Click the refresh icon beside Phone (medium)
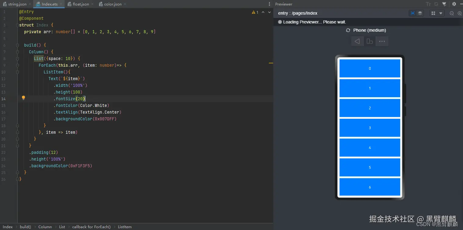Screen dimensions: 463x230 (348, 30)
